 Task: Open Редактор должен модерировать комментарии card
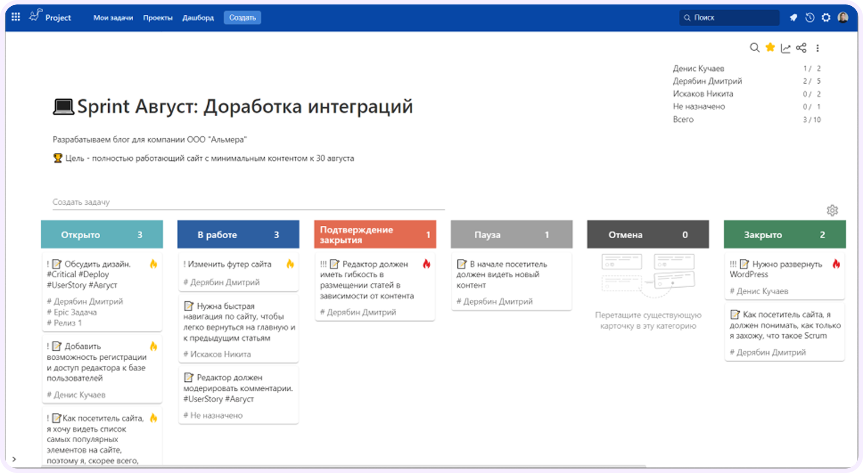pyautogui.click(x=238, y=395)
